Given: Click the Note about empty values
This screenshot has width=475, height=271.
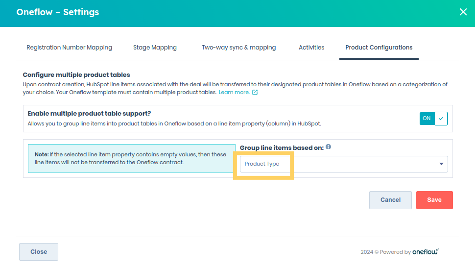Looking at the screenshot, I should (131, 159).
